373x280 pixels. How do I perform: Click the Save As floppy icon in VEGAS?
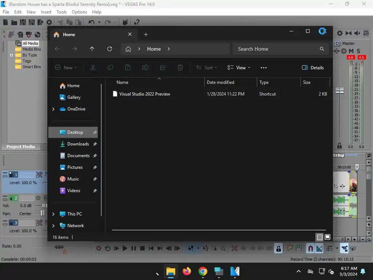32,22
